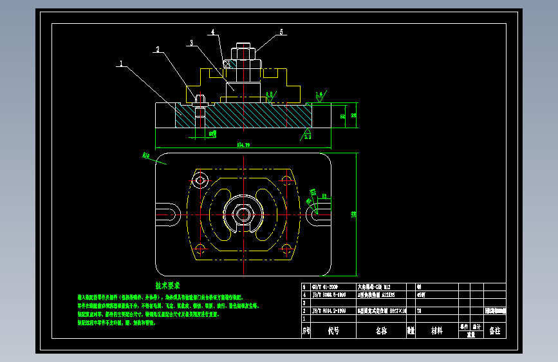Select balloon label 2 above the section view
This screenshot has width=558, height=362.
[158, 49]
